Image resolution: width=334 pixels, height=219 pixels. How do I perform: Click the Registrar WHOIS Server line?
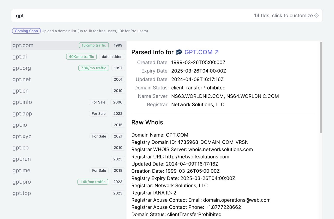[x=192, y=149]
